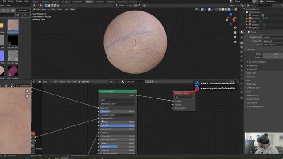Screen dimensions: 283x159
Task: Switch perspective/orthographic grid icon in viewport
Action: click(235, 42)
